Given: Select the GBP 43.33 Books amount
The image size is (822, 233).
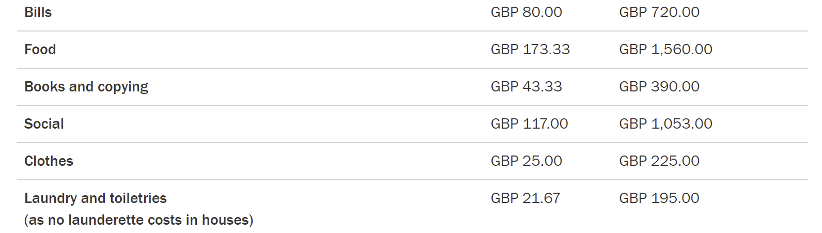Looking at the screenshot, I should coord(526,87).
